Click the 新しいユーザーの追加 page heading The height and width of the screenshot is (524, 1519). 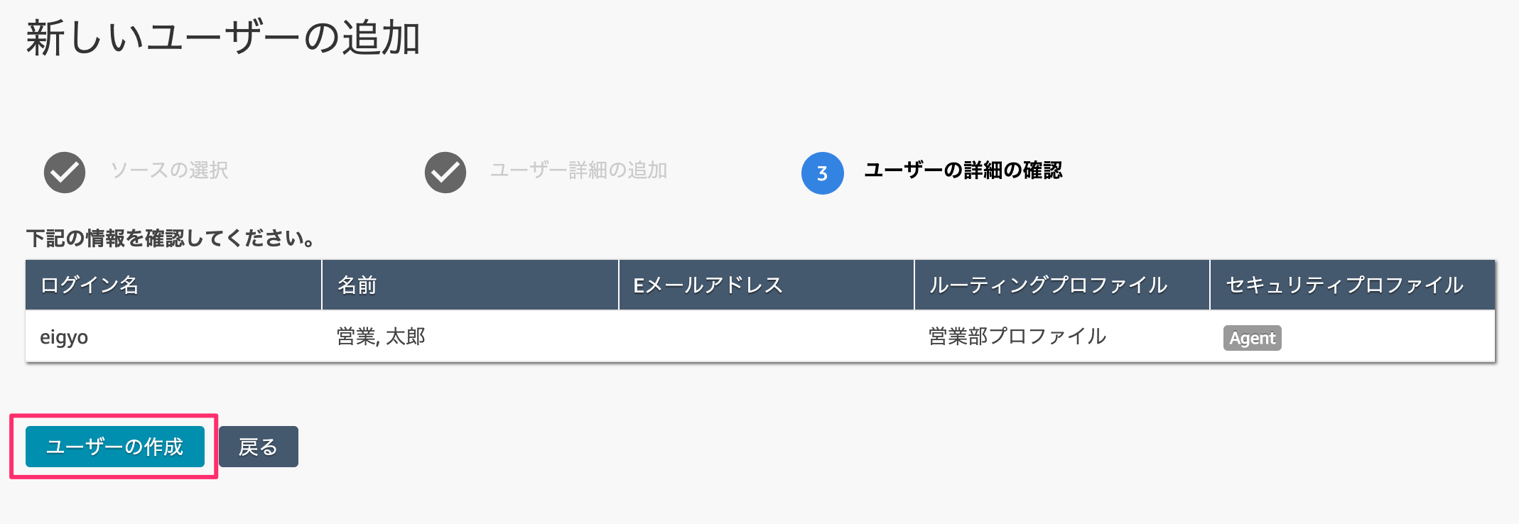click(223, 38)
